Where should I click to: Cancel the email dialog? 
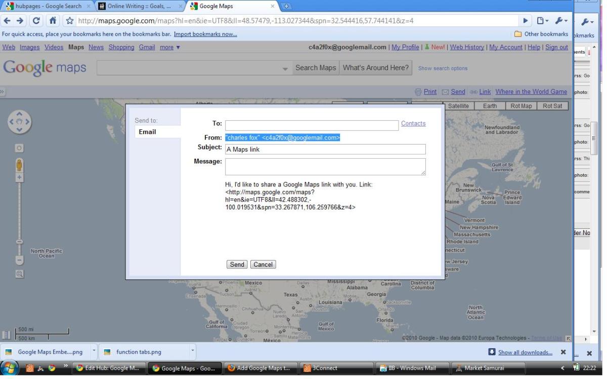(263, 265)
